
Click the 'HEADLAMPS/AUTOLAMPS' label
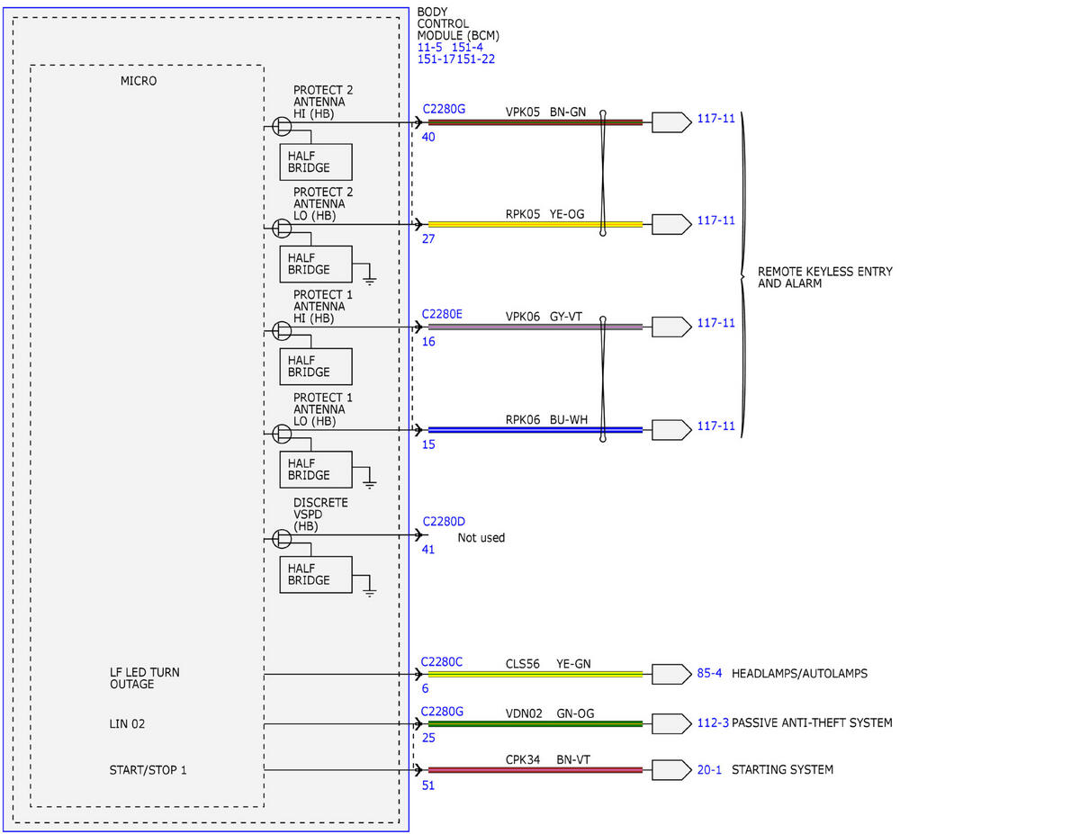pos(800,673)
